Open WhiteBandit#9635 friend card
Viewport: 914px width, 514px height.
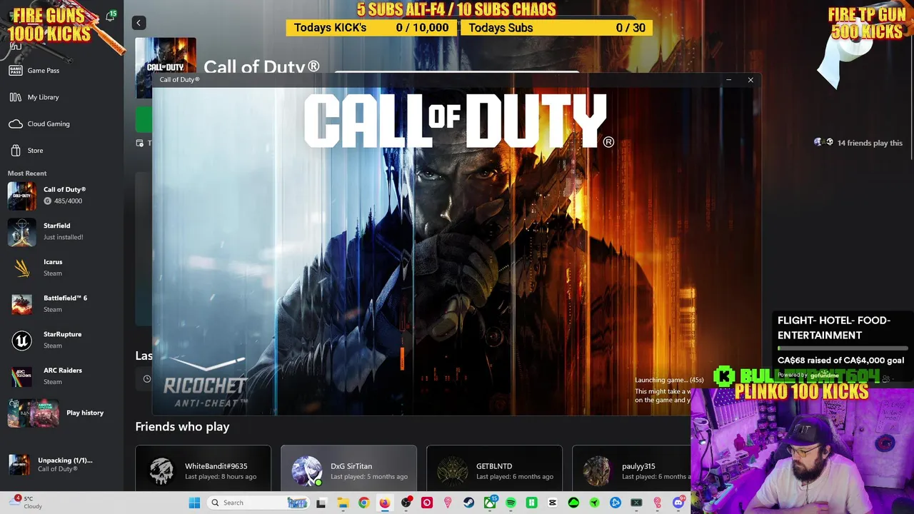(203, 468)
